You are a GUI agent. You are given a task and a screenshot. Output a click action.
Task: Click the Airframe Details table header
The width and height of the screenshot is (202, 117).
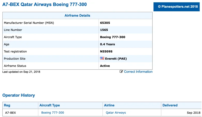pos(77,15)
